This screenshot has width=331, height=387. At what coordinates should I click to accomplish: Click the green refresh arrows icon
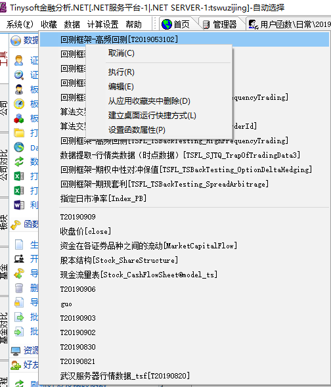[19, 162]
